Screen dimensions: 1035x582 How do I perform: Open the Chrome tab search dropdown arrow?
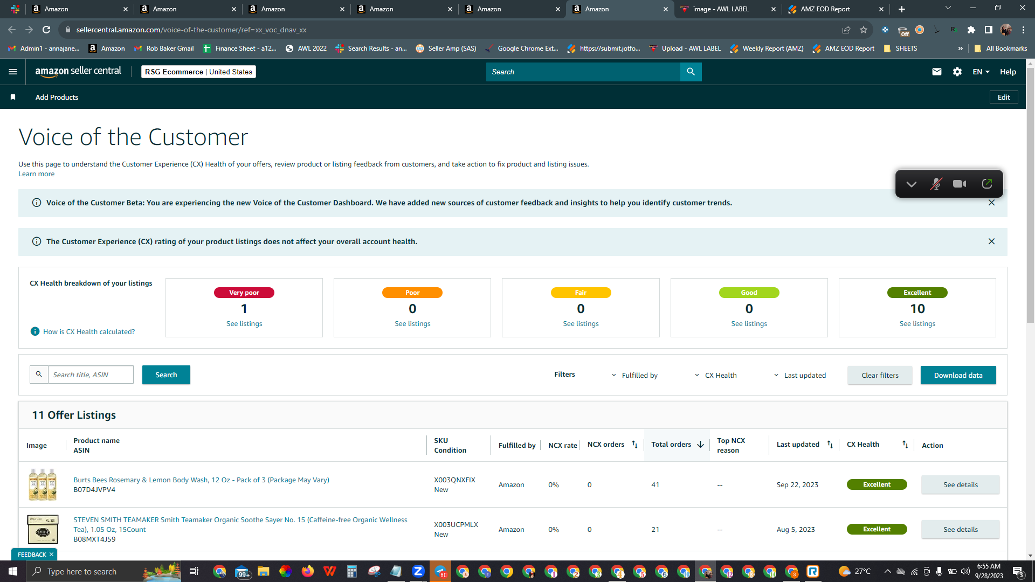[x=948, y=8]
